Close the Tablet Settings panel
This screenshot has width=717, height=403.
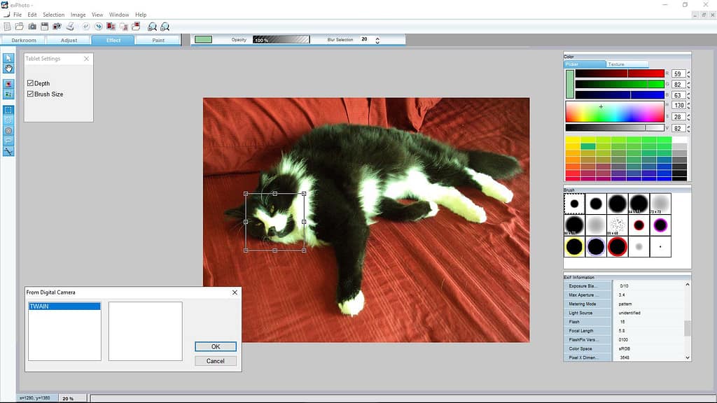(x=87, y=59)
